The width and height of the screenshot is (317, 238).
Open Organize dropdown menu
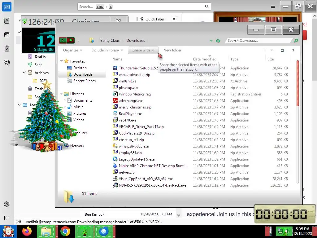tap(72, 50)
